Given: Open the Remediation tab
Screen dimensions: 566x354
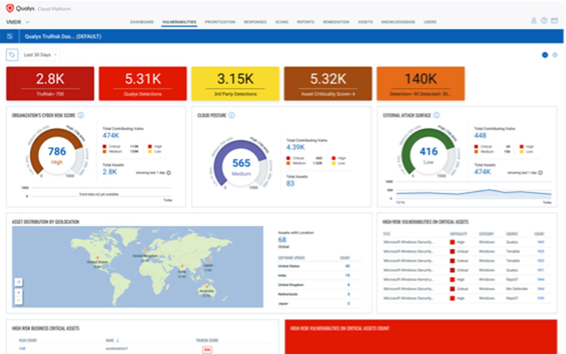Looking at the screenshot, I should click(x=336, y=22).
